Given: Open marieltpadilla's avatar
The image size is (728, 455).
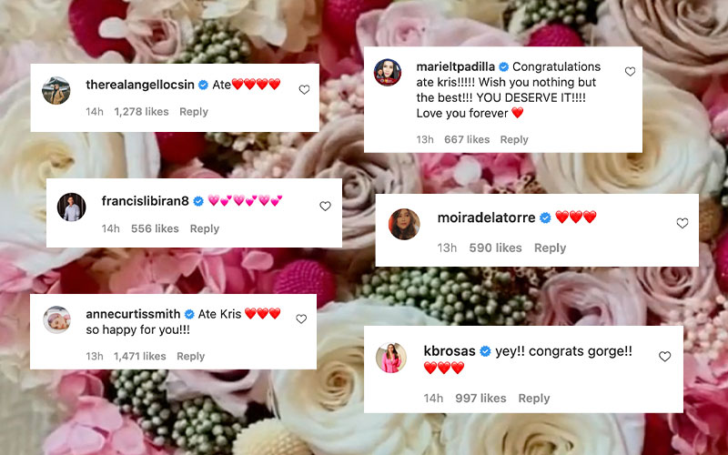Looking at the screenshot, I should 388,73.
